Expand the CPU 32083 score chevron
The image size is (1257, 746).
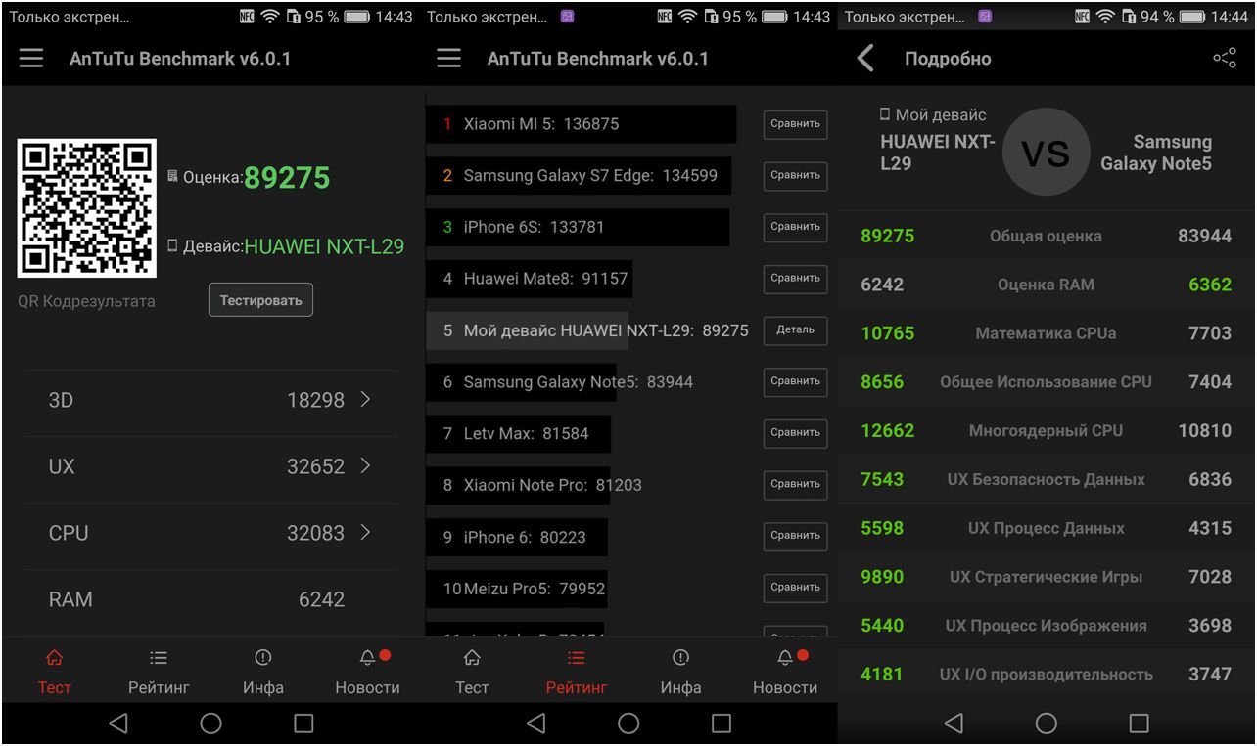(x=365, y=533)
